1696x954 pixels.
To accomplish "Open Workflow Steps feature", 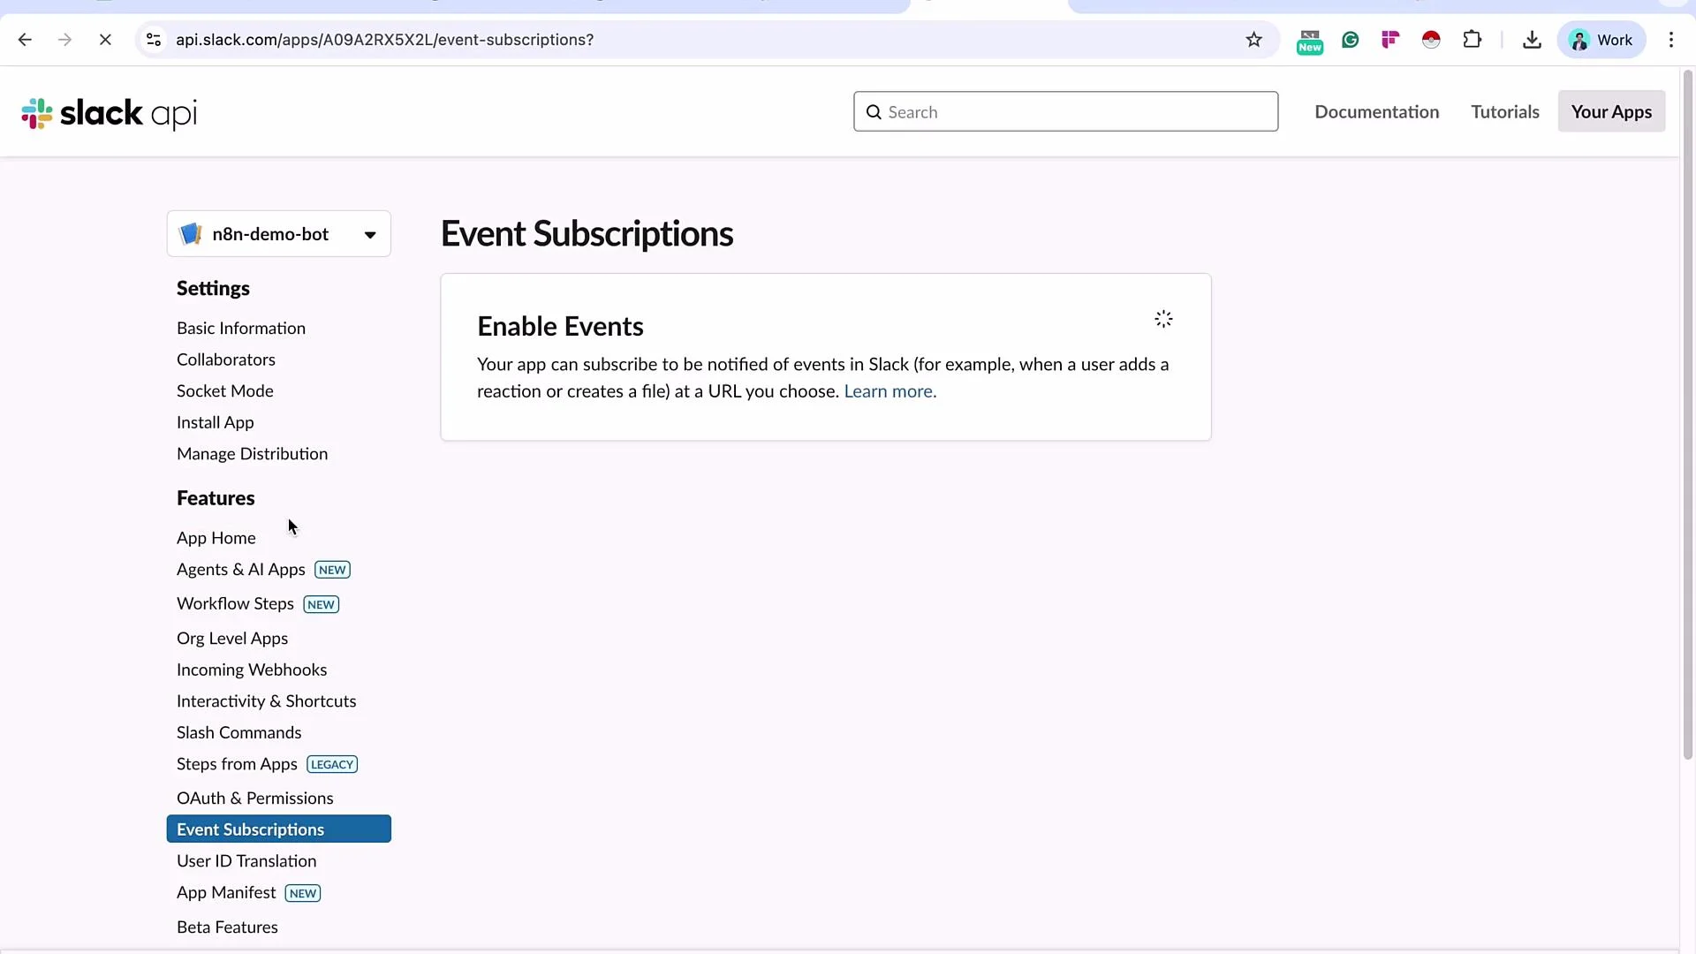I will [x=235, y=604].
